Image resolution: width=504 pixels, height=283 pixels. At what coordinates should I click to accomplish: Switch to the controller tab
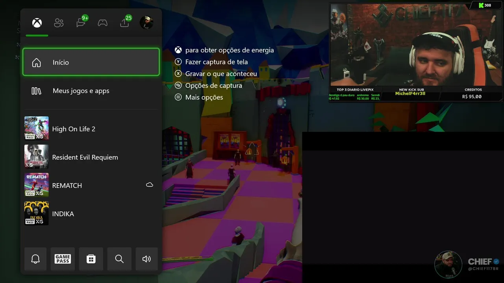[x=102, y=23]
